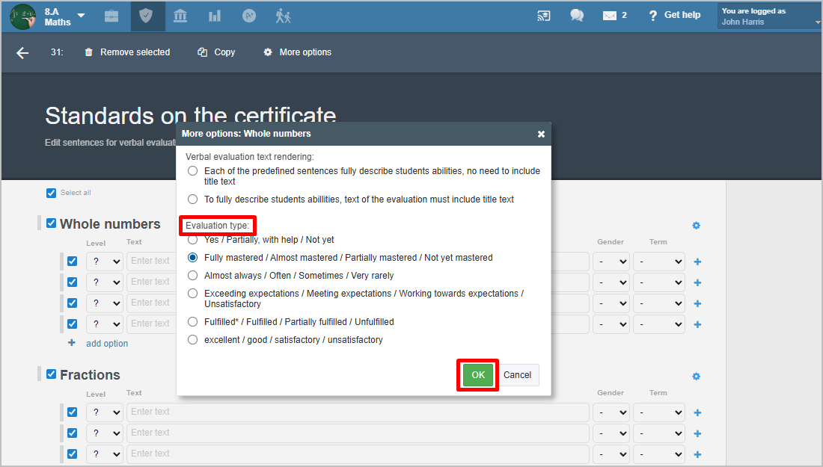Screen dimensions: 823x467
Task: Click Remove selected in the toolbar
Action: tap(127, 52)
